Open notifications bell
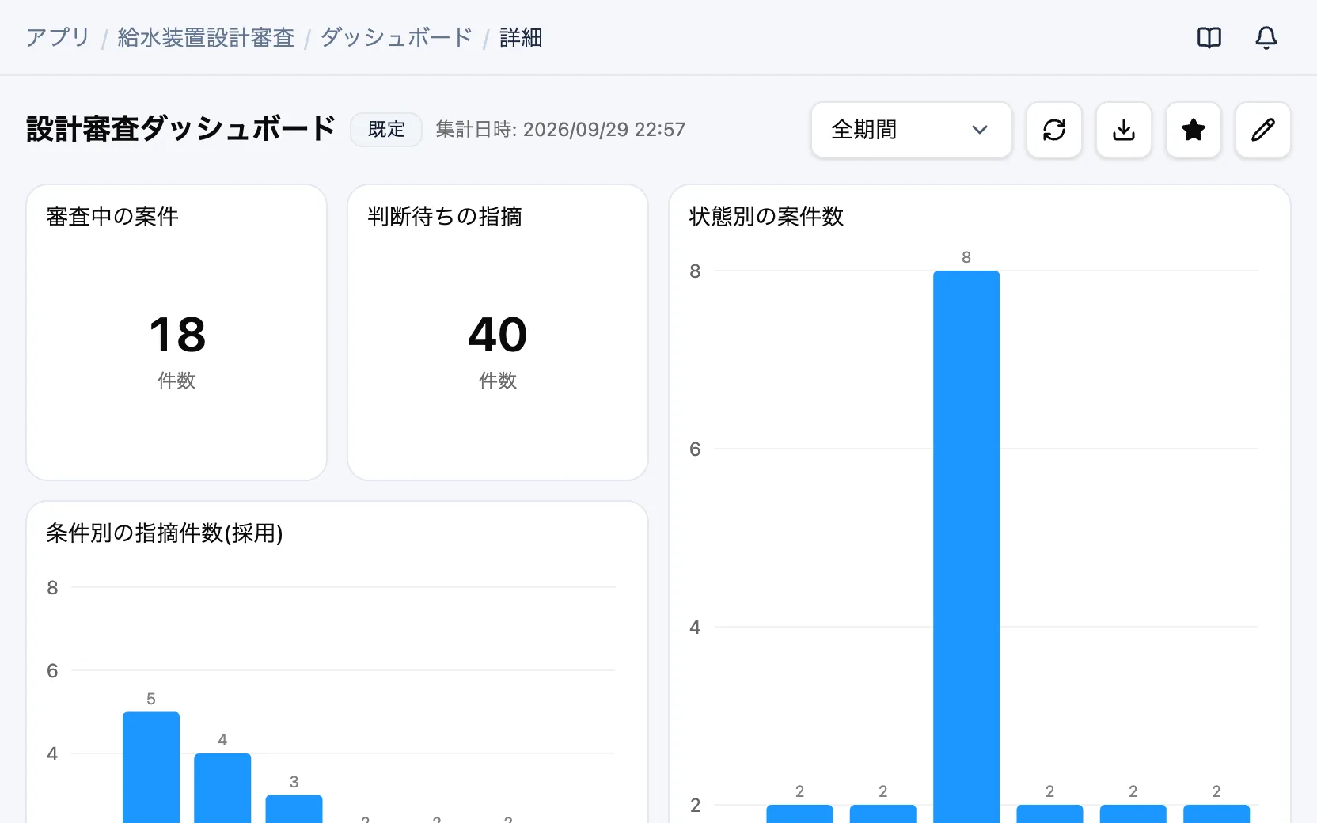The height and width of the screenshot is (823, 1317). [1266, 37]
